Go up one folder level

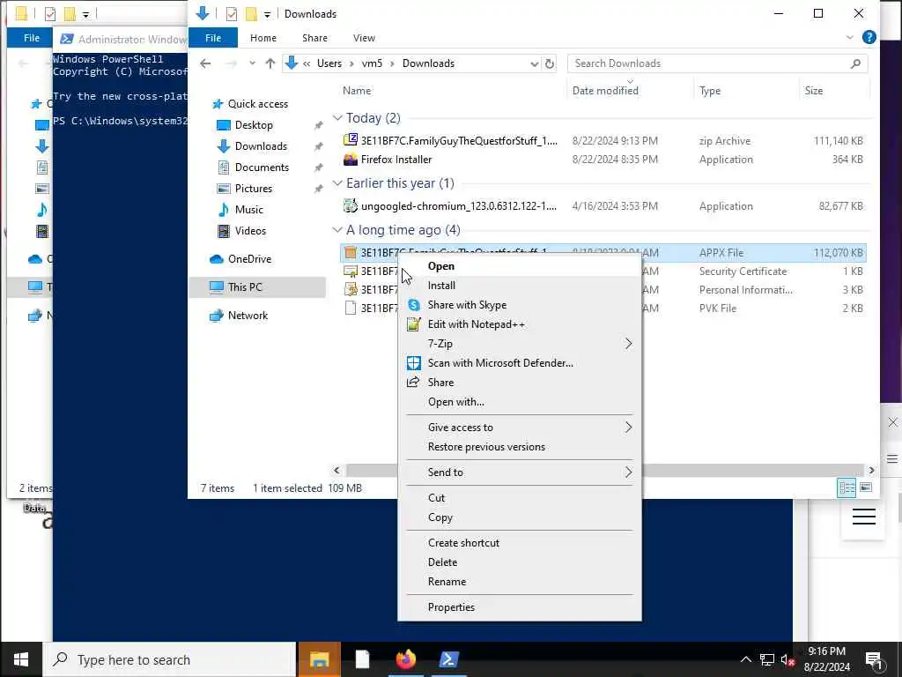pyautogui.click(x=270, y=63)
